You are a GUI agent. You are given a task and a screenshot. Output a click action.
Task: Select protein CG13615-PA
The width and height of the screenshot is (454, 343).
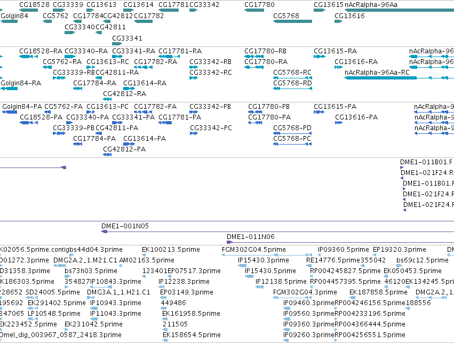tap(319, 112)
